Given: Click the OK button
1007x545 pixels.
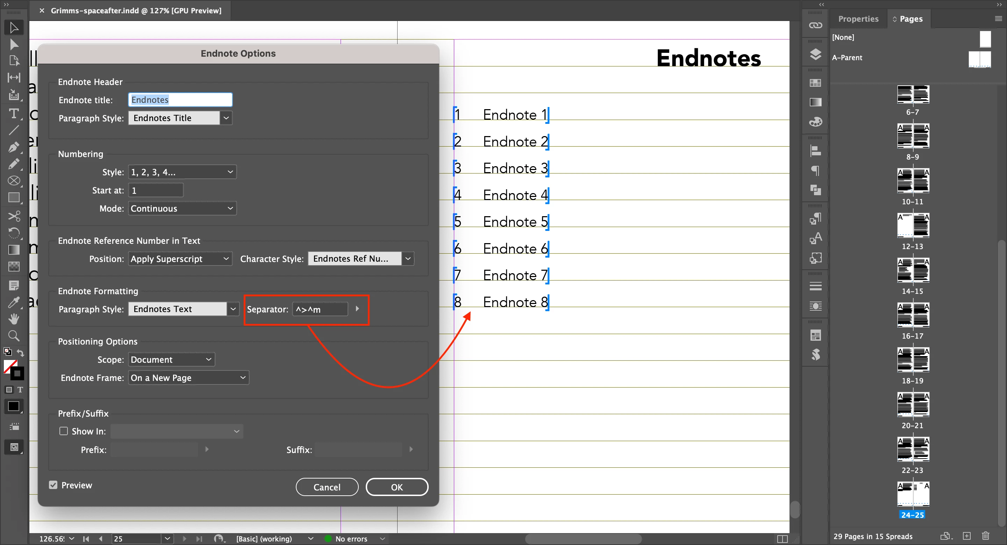Looking at the screenshot, I should 397,487.
